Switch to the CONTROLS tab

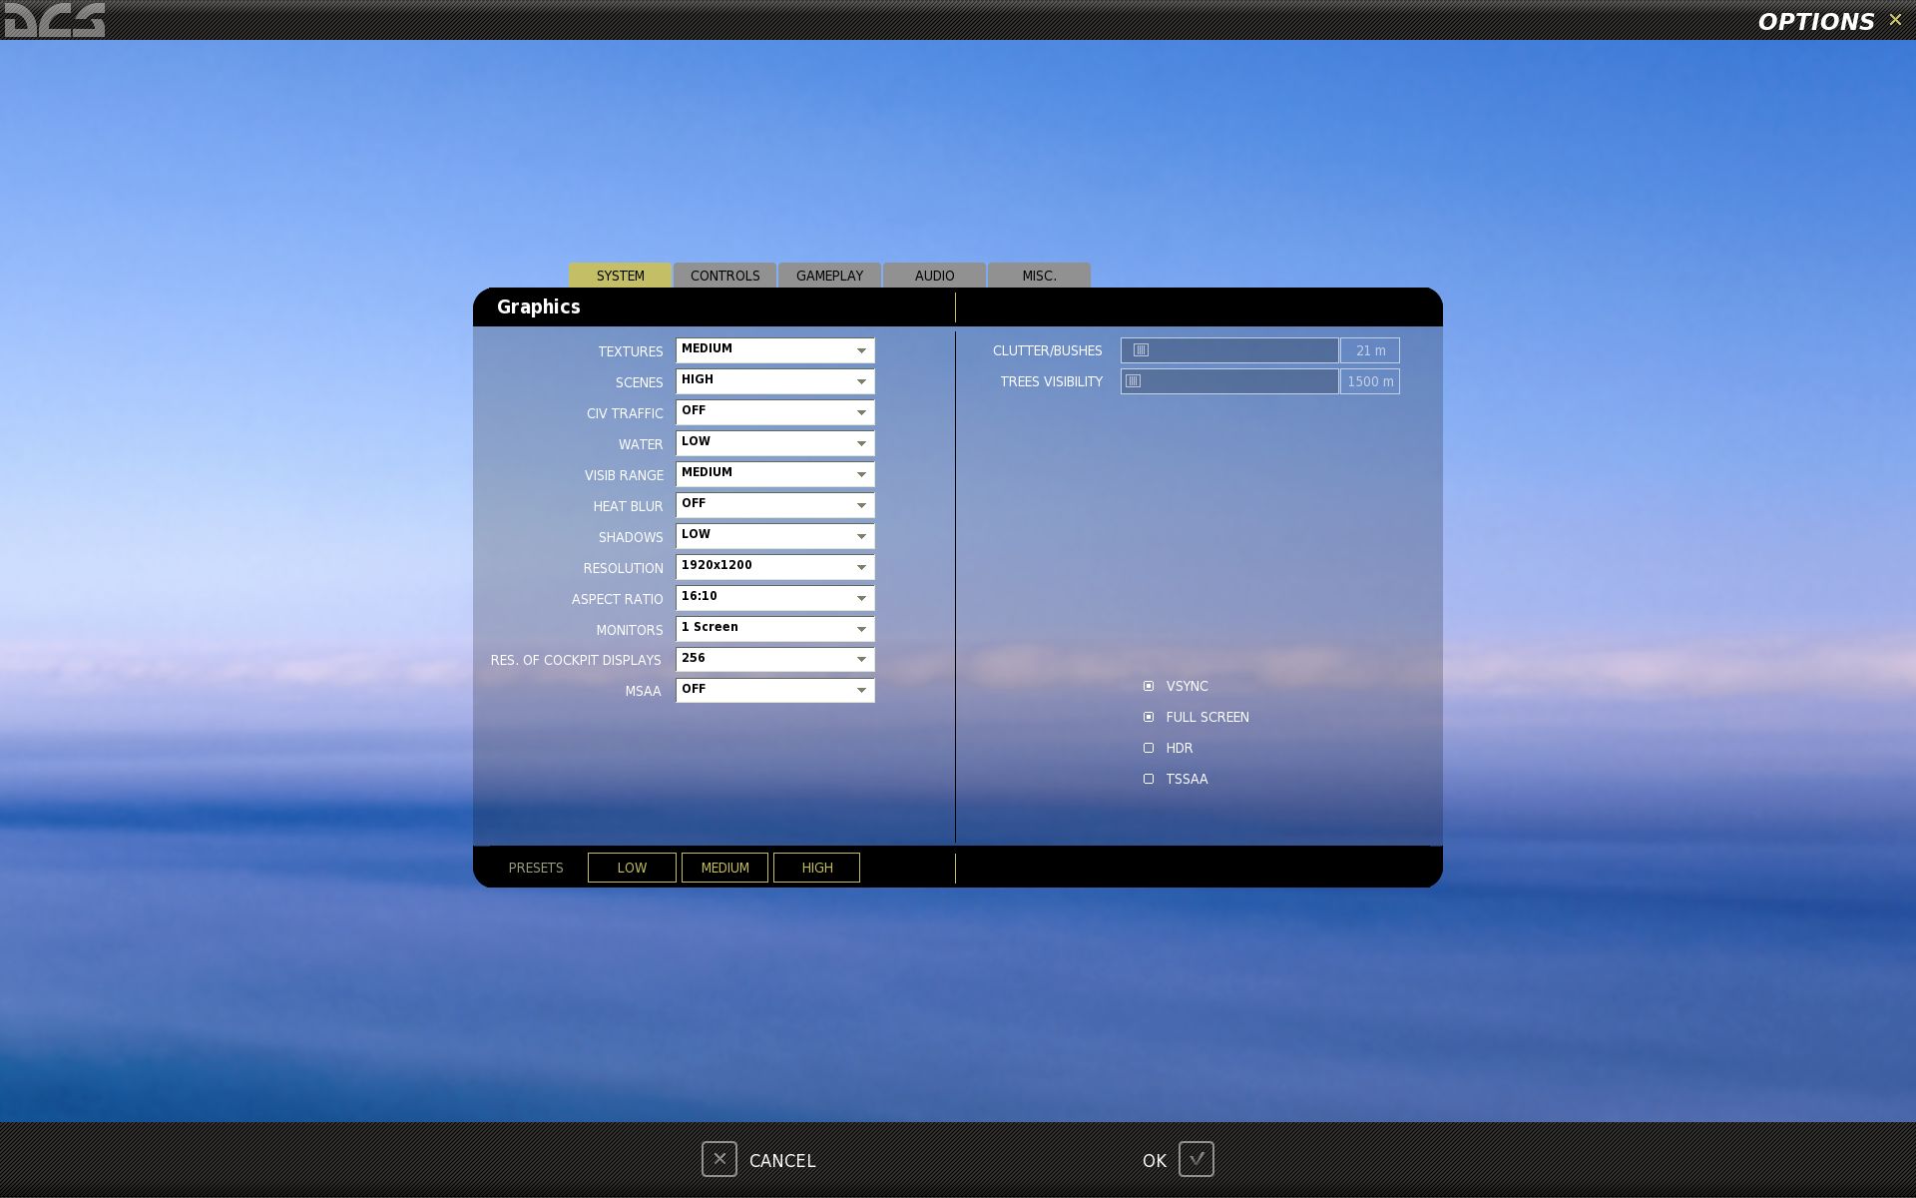(x=724, y=276)
